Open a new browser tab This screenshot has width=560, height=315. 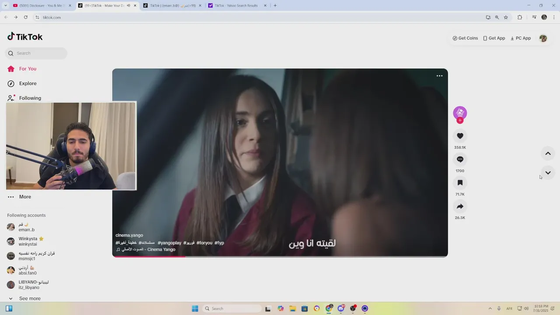click(275, 6)
